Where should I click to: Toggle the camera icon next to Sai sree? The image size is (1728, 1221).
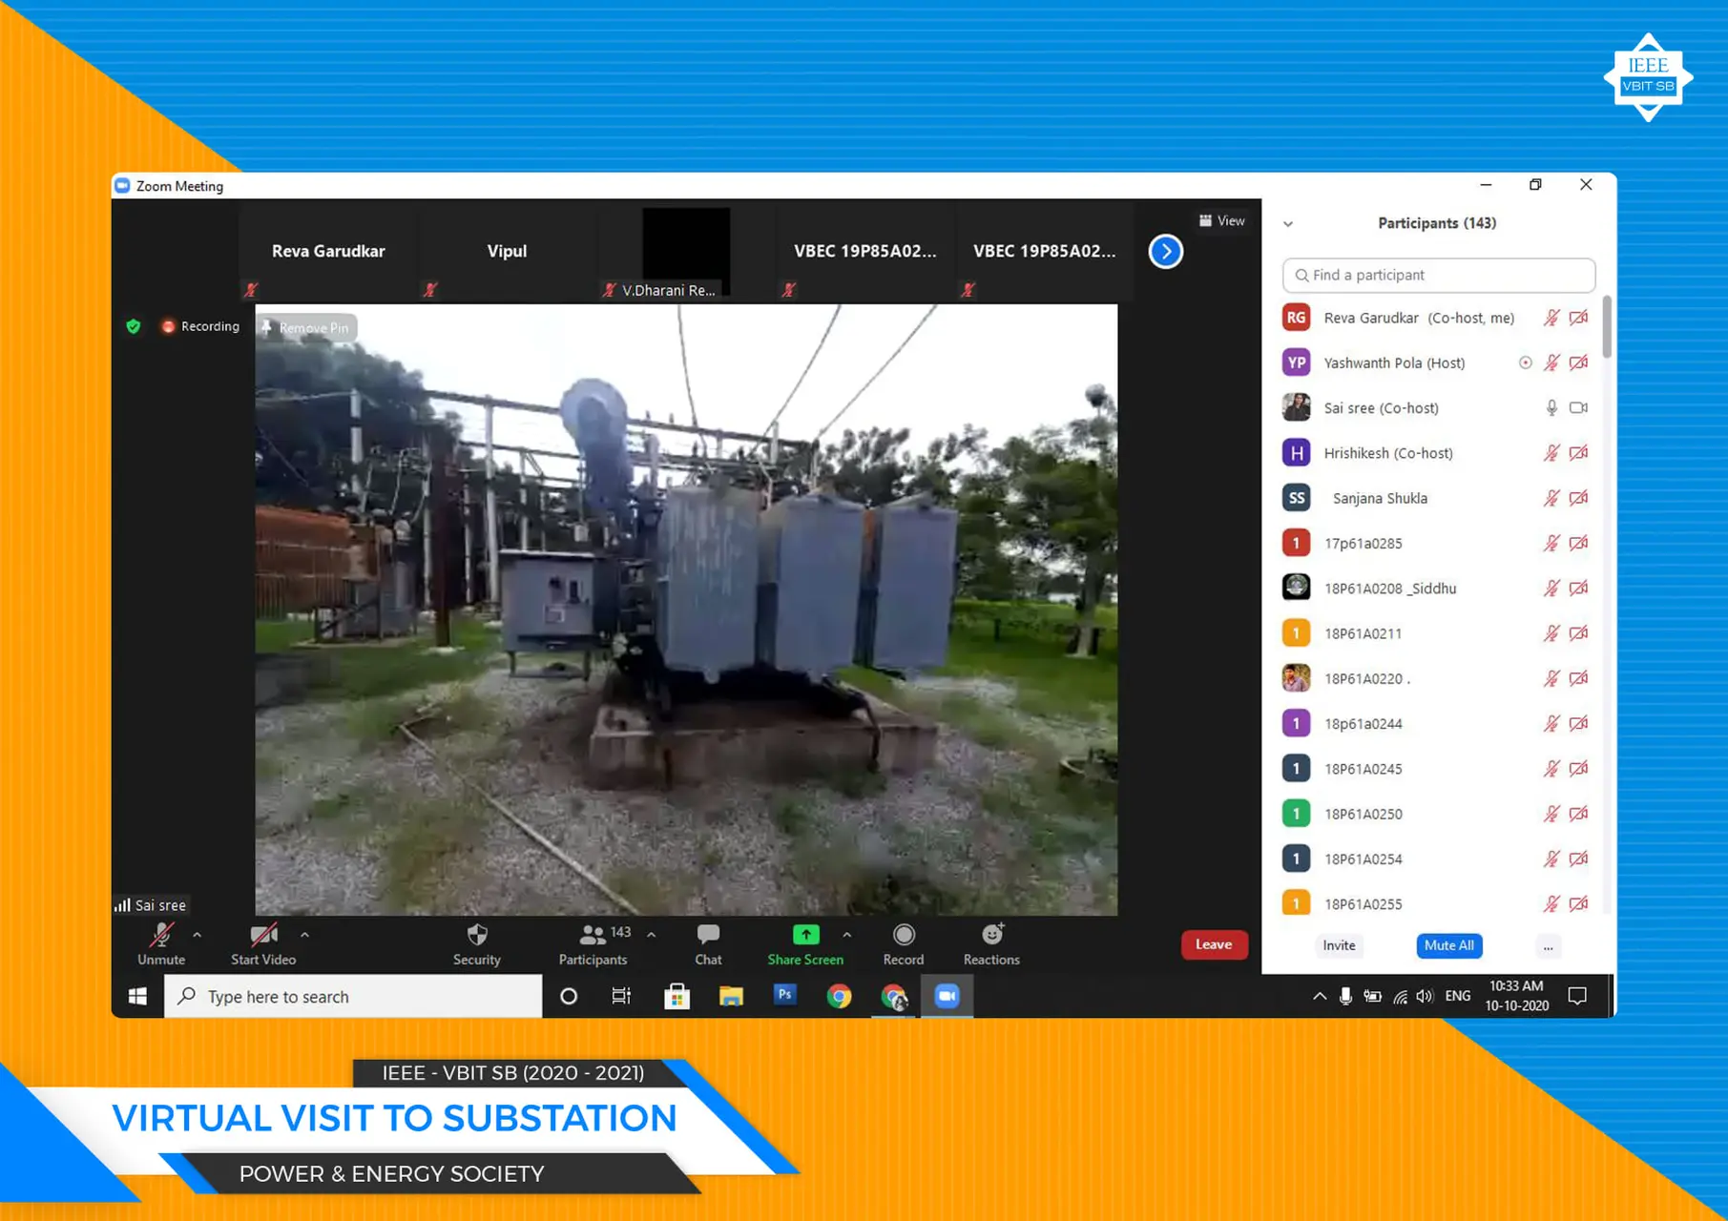click(1578, 407)
